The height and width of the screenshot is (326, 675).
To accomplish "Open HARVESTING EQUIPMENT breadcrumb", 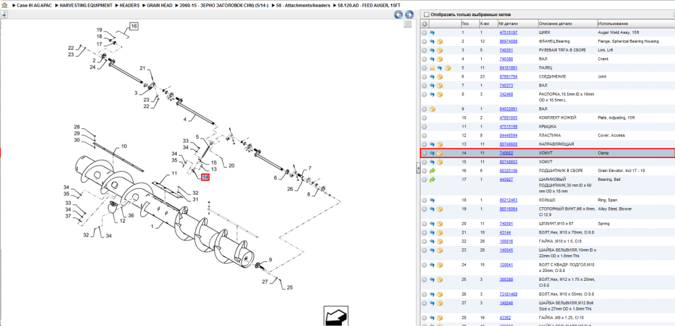I will coord(86,5).
